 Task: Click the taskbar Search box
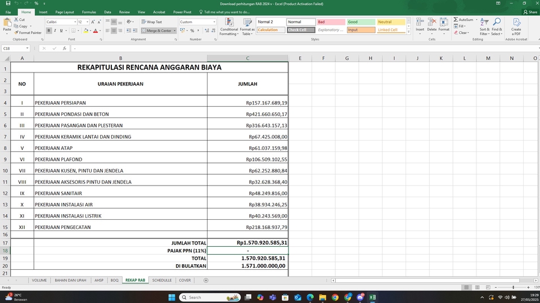click(x=210, y=297)
